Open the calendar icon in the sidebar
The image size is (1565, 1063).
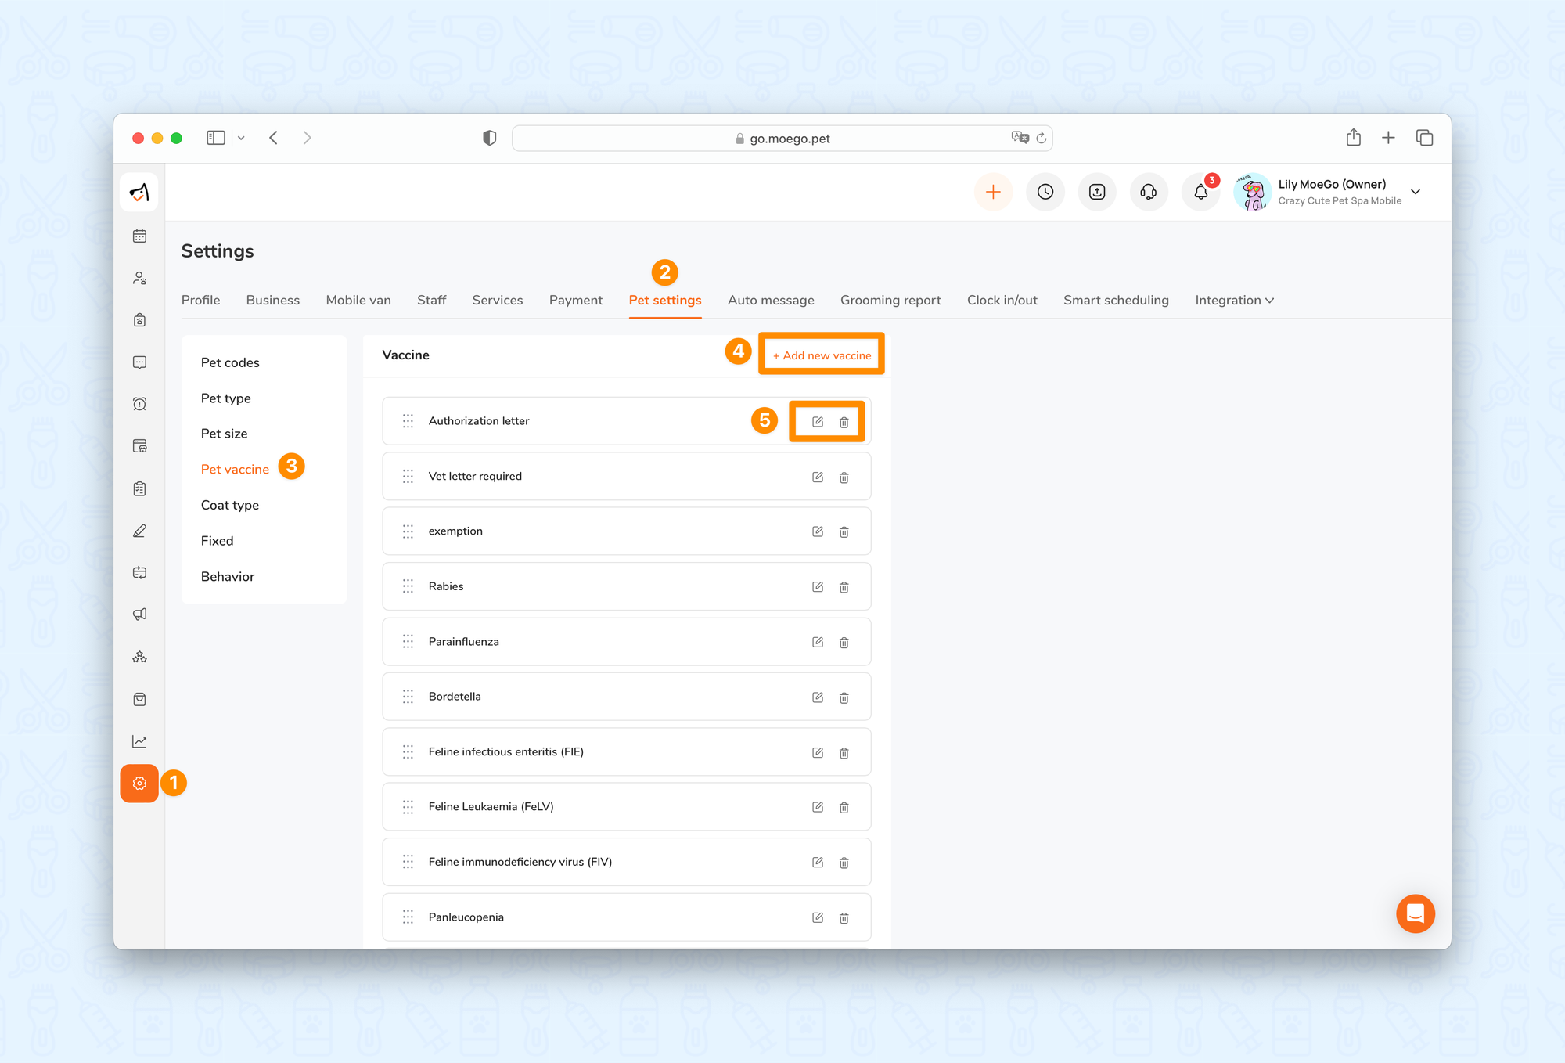[x=139, y=236]
